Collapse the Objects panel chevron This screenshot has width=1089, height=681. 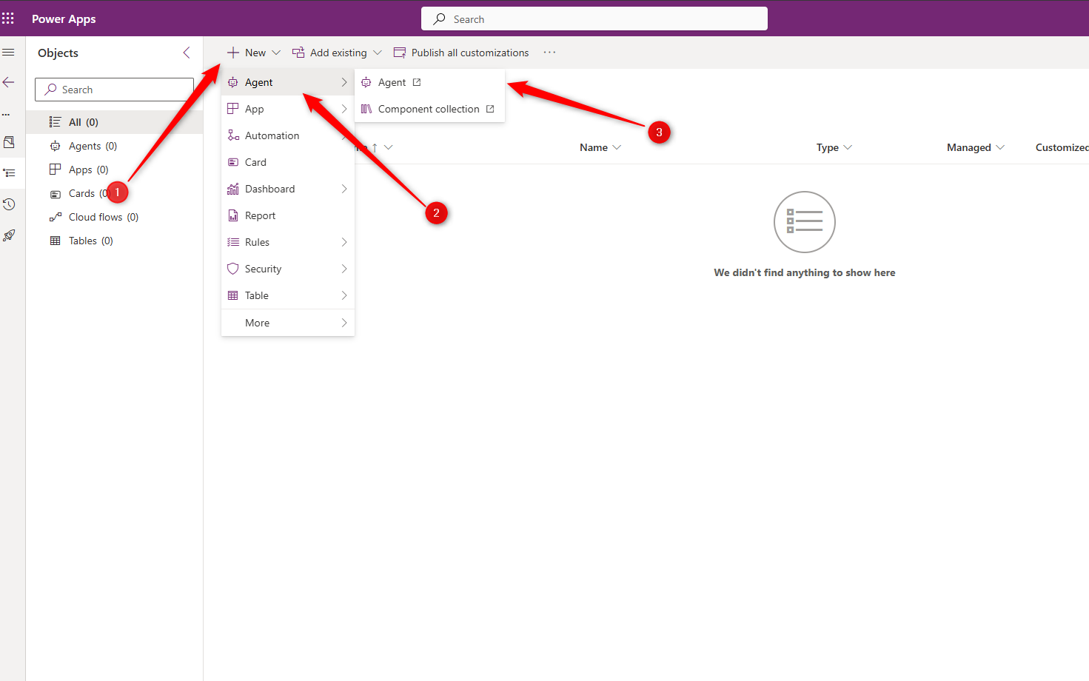tap(187, 53)
